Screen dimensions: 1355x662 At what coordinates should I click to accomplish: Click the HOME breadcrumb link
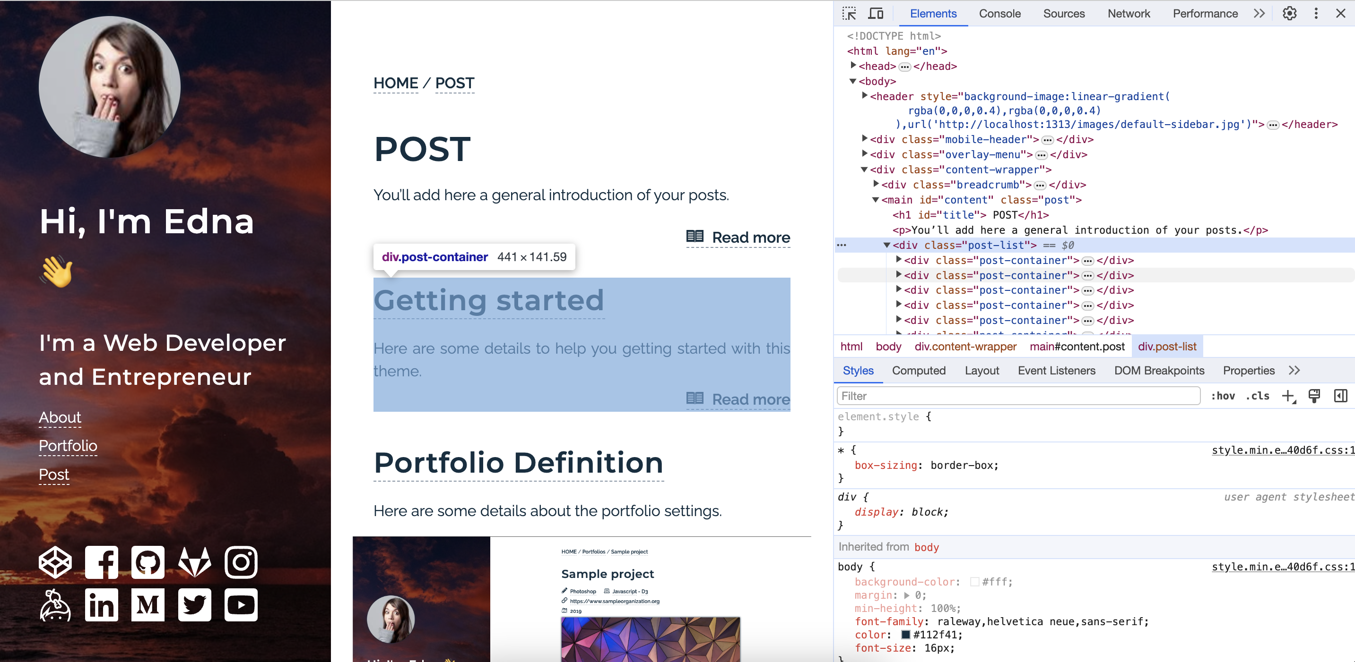(396, 83)
